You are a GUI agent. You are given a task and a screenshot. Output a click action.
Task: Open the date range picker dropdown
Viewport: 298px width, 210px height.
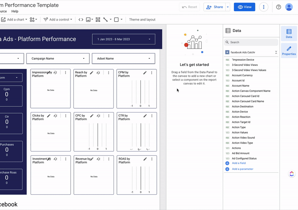(x=124, y=39)
